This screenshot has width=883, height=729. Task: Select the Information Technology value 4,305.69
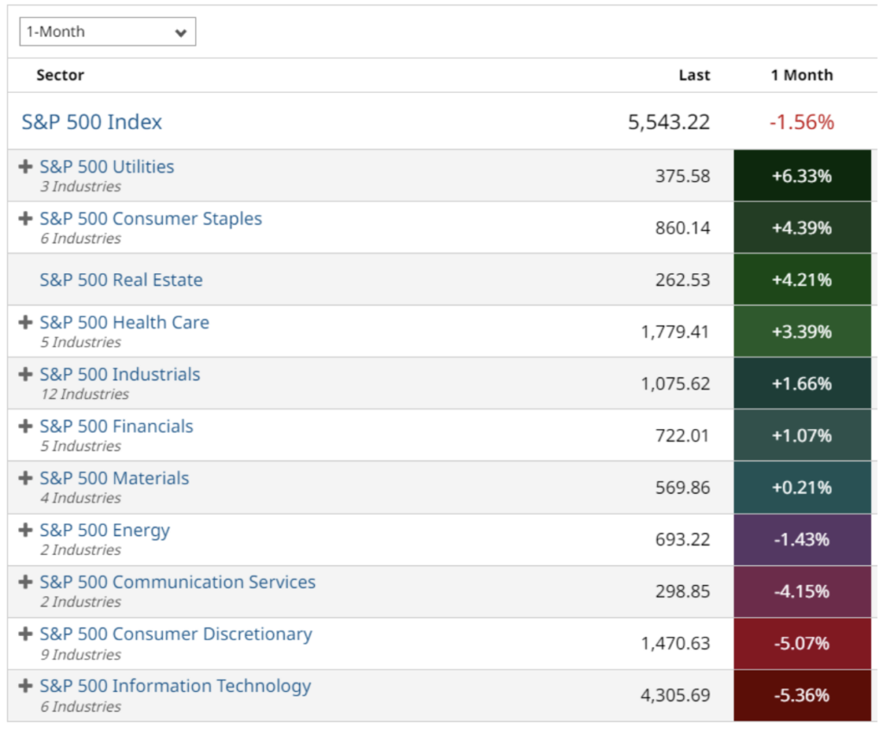[x=676, y=695]
